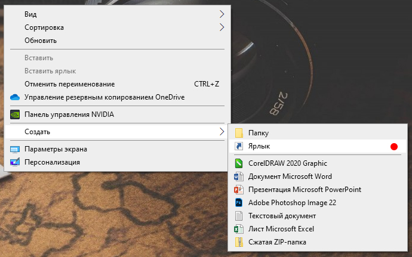412x257 pixels.
Task: Click the disabled Вставить entry
Action: [x=118, y=58]
